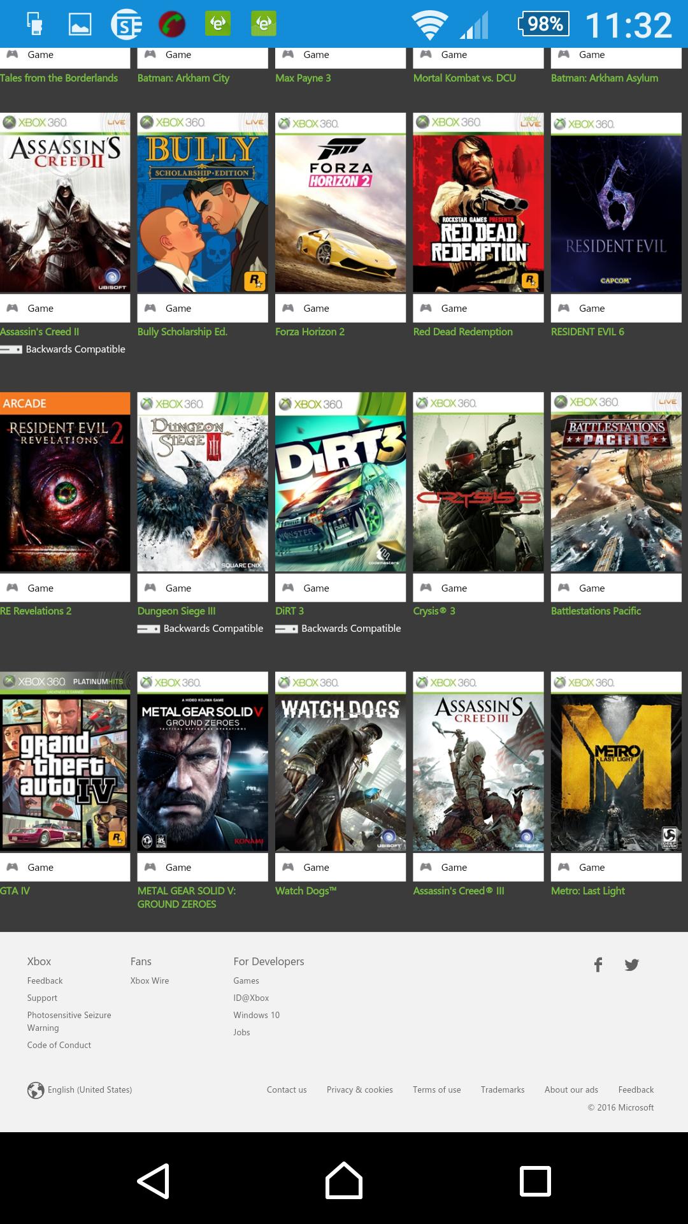Open the ID@Xbox developer link
Viewport: 688px width, 1224px height.
point(251,998)
